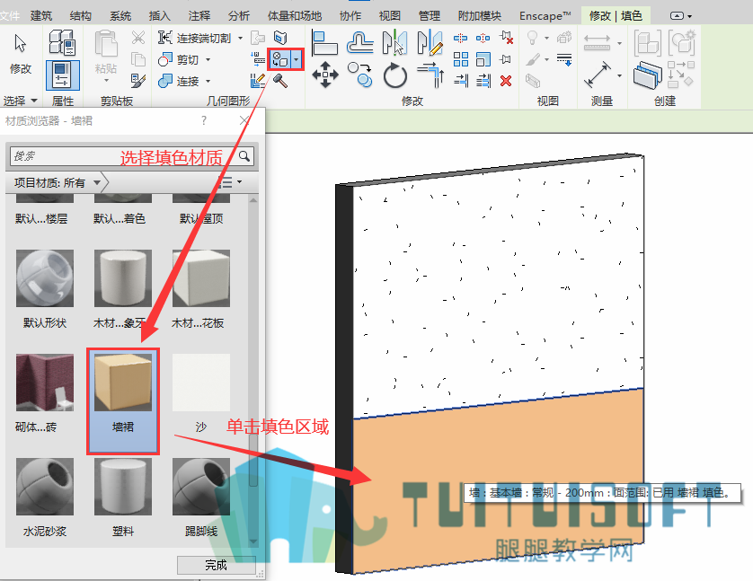This screenshot has width=753, height=581.
Task: Select the Array tool
Action: point(461,59)
